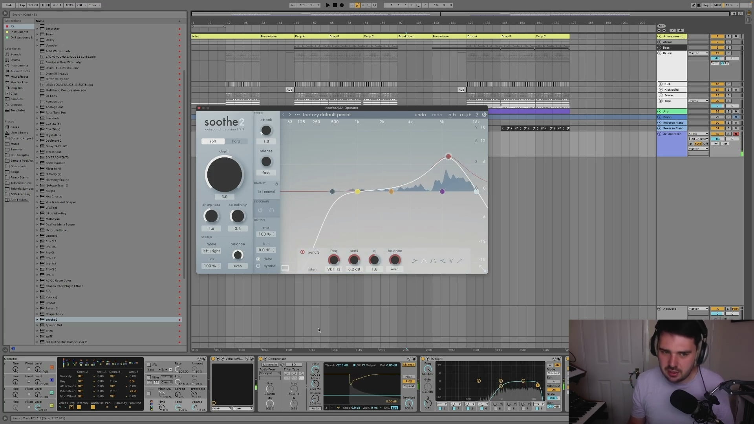The height and width of the screenshot is (424, 754).
Task: Click the sidechain listen headphones icon
Action: tap(271, 210)
